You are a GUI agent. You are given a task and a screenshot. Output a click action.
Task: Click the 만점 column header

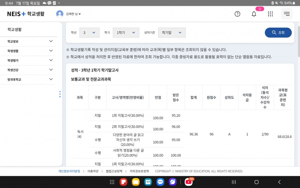click(x=158, y=98)
